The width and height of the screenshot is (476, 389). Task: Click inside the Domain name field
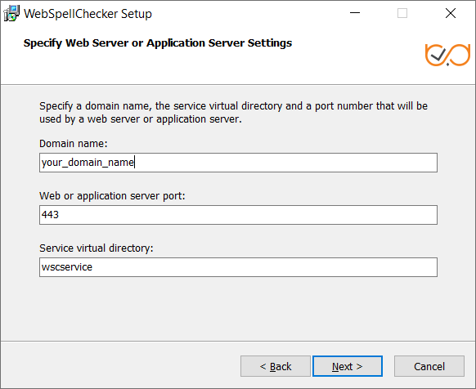(238, 163)
